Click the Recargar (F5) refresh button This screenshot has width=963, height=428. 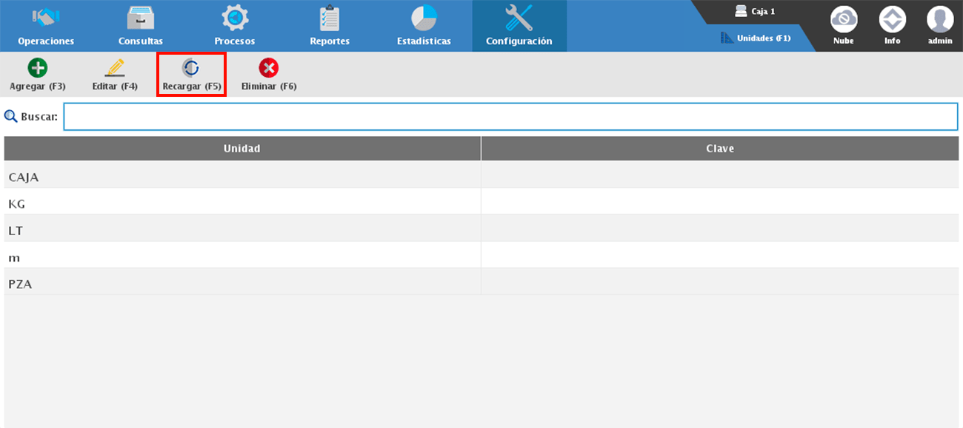pyautogui.click(x=191, y=74)
